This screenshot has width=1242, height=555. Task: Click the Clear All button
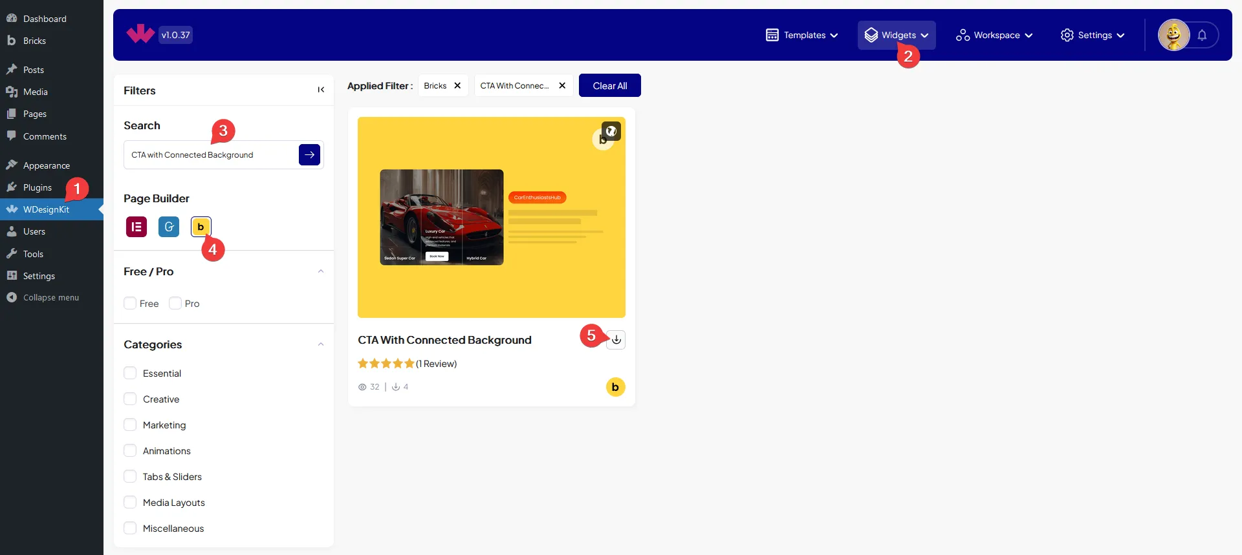(609, 86)
